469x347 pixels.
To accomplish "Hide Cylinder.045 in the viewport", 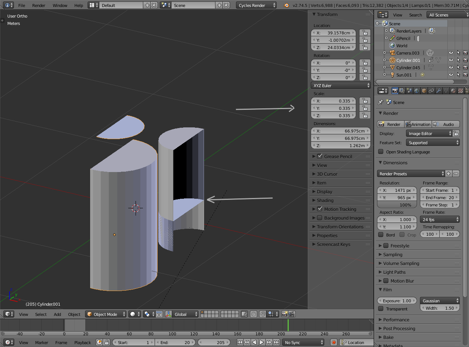I will click(451, 68).
